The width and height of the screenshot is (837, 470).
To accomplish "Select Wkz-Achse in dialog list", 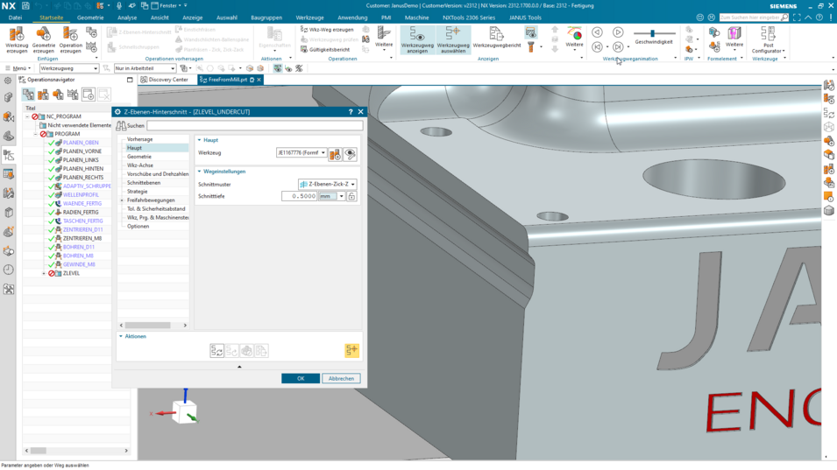I will (140, 165).
